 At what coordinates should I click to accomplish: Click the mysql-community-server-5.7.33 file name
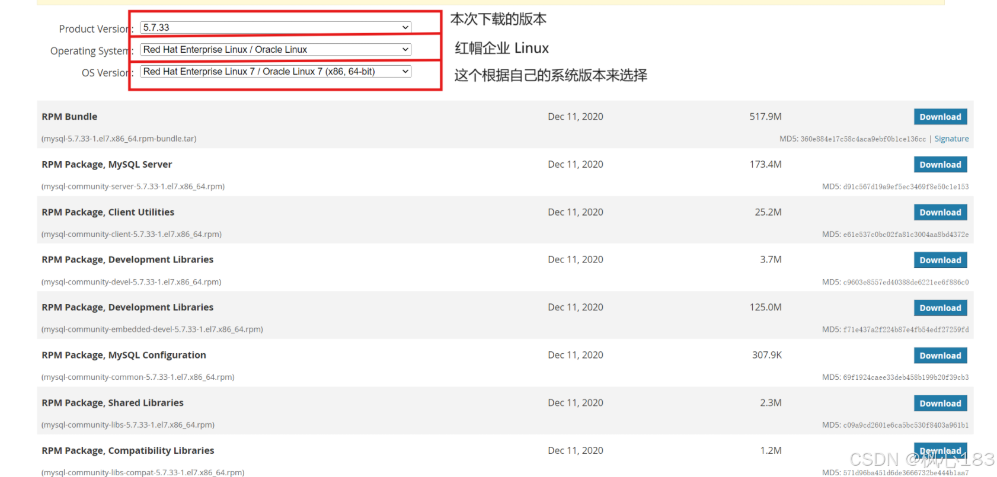click(x=133, y=187)
